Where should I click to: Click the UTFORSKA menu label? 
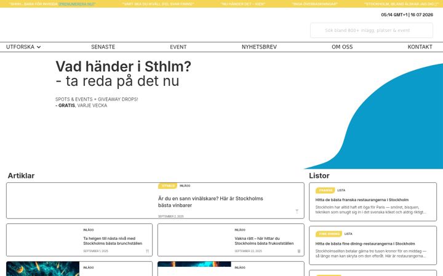pyautogui.click(x=20, y=47)
